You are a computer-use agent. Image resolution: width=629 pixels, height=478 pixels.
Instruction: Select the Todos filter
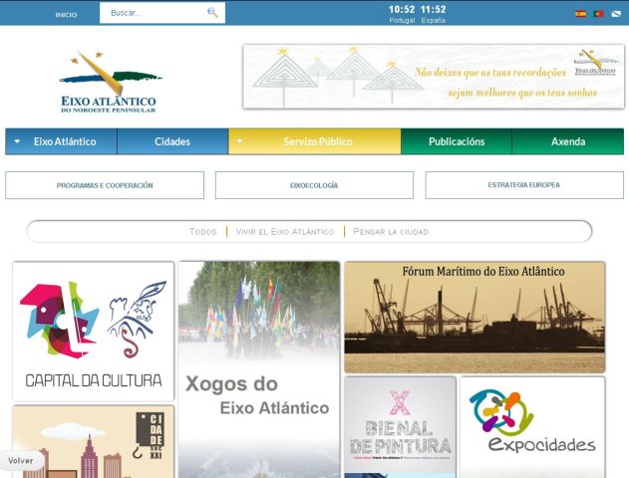tap(202, 232)
